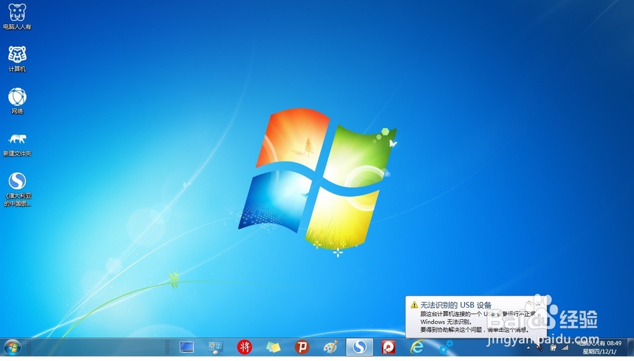634x361 pixels.
Task: Click the power battery tray icon
Action: pyautogui.click(x=553, y=347)
